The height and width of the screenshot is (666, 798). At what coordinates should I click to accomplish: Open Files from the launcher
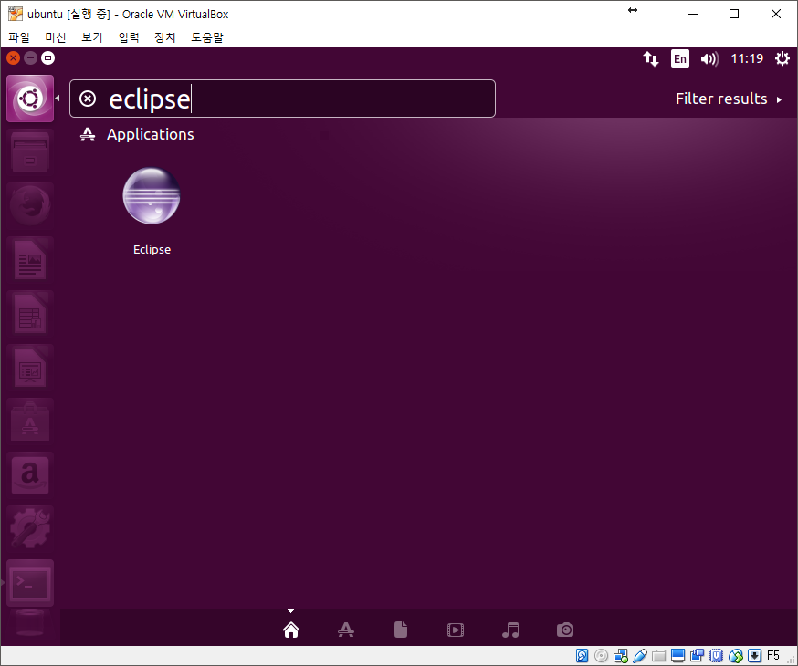(30, 152)
